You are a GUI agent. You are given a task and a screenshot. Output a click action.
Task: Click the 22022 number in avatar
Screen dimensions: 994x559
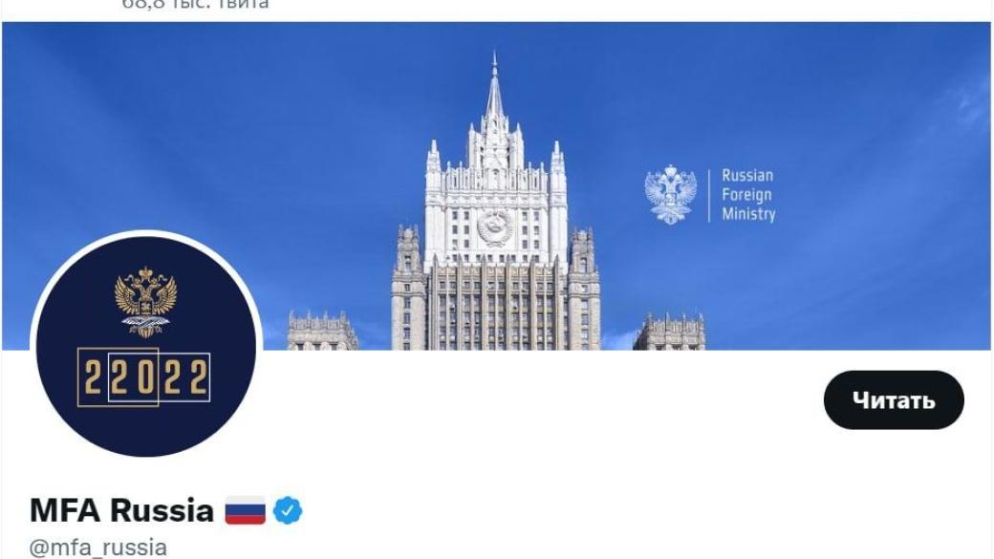point(145,377)
